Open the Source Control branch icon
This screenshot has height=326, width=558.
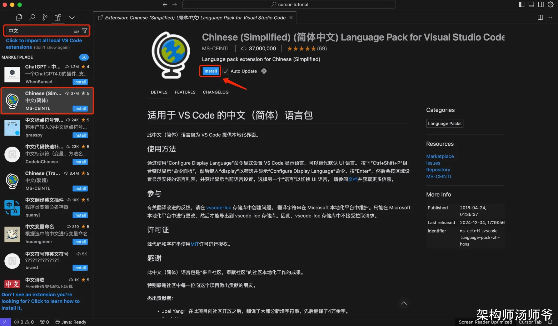click(x=45, y=18)
